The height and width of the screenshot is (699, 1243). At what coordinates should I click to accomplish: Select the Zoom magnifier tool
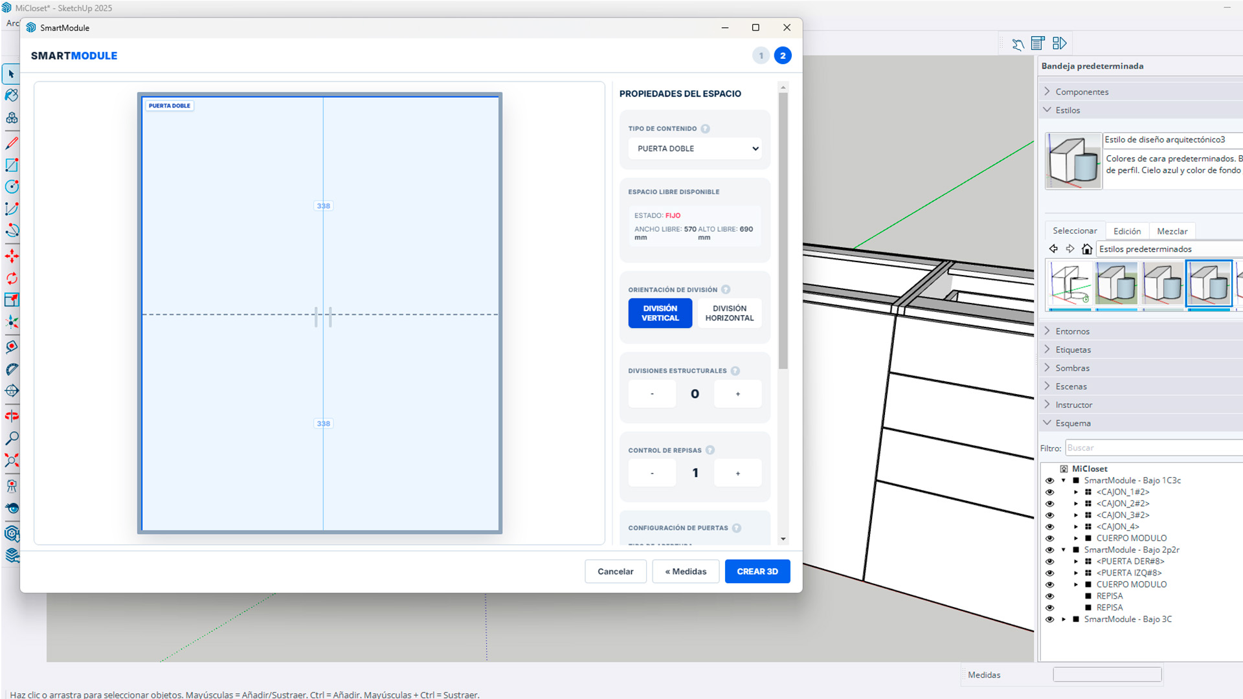click(x=11, y=438)
